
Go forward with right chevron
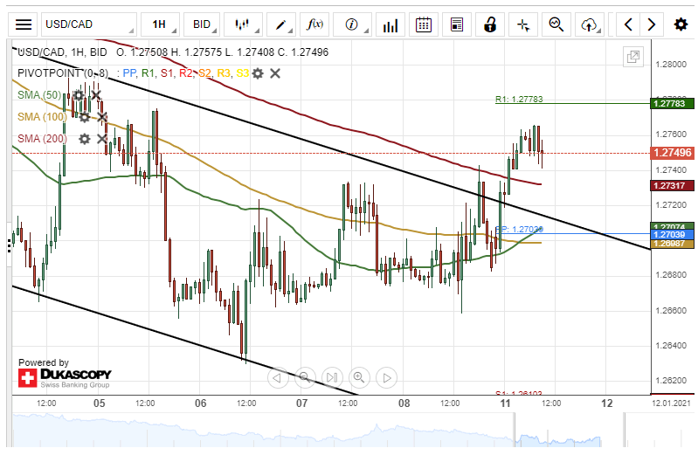point(651,24)
